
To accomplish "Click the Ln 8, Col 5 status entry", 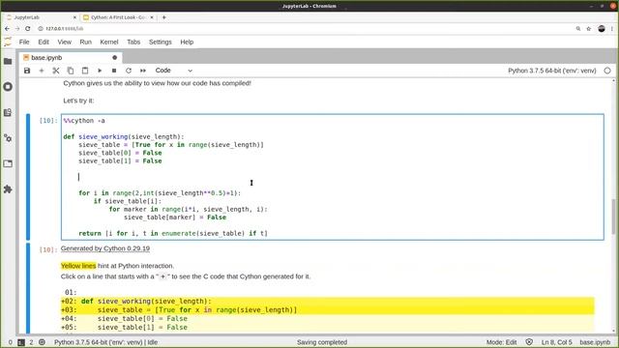I will 557,342.
